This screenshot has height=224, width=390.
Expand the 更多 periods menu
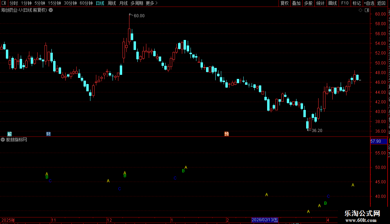point(152,3)
